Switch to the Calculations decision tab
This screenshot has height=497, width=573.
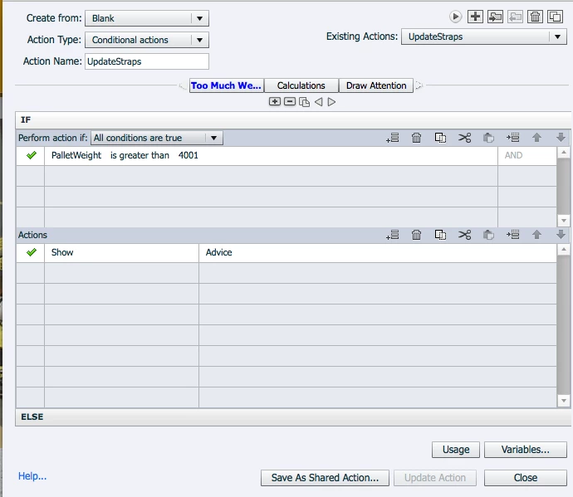(301, 85)
